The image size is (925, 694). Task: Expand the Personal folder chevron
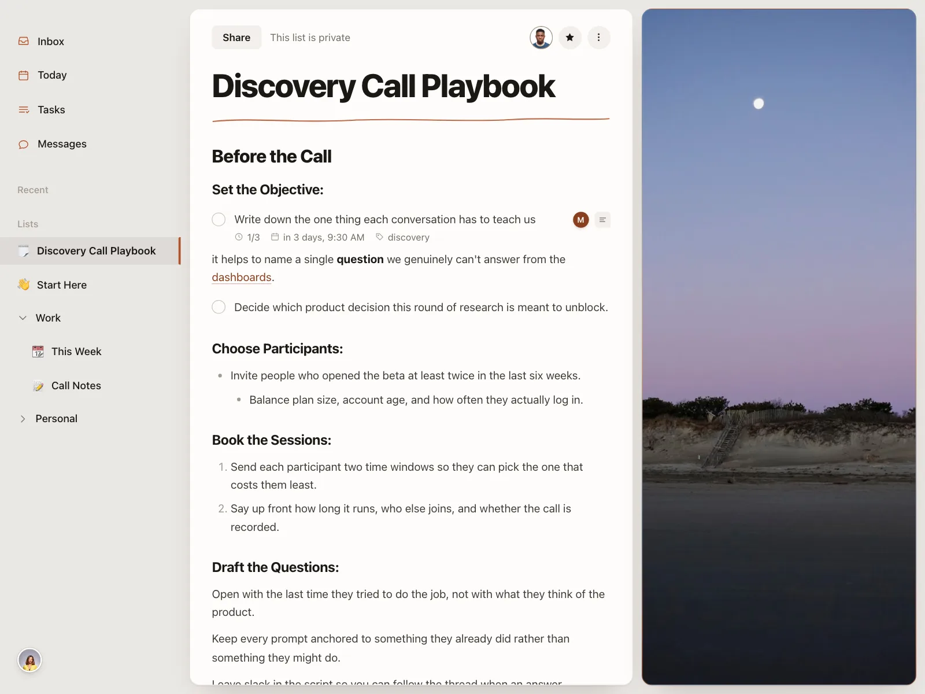click(x=23, y=419)
